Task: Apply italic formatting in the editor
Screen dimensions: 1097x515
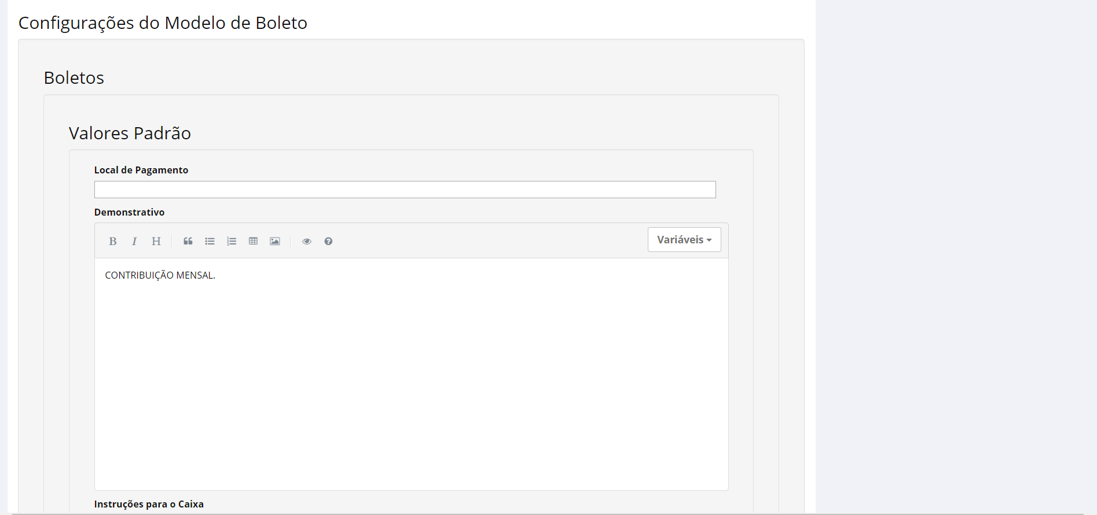Action: [x=134, y=242]
